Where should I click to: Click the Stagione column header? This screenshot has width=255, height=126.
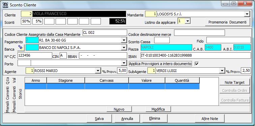click(66, 80)
